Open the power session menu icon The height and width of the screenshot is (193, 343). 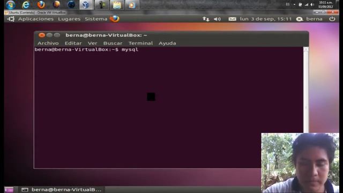click(x=332, y=19)
